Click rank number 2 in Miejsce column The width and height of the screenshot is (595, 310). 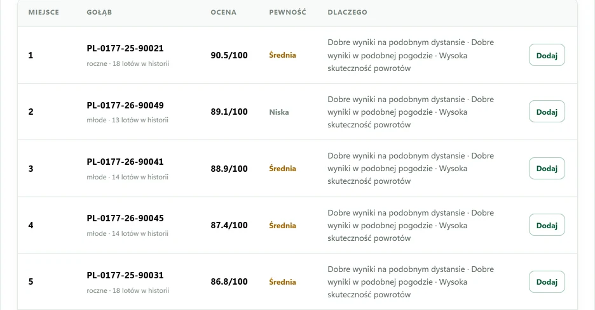(31, 112)
